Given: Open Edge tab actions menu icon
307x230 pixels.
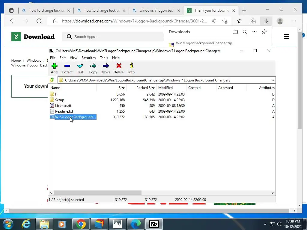Looking at the screenshot, I should (12, 10).
